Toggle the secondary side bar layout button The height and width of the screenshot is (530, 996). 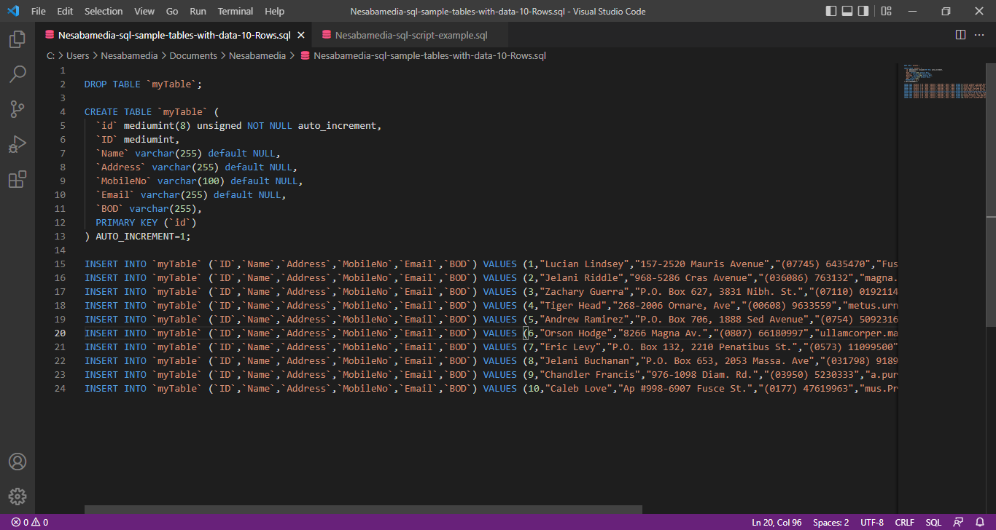coord(863,12)
